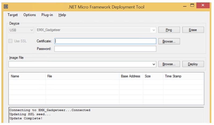Click the 'Connecting to EMX_Gadgeteer...Connected' log line
This screenshot has width=214, height=125.
50,110
